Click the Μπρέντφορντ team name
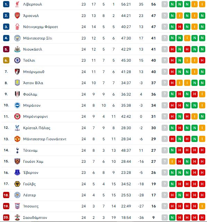Screen dimensions: 207x222 35,116
